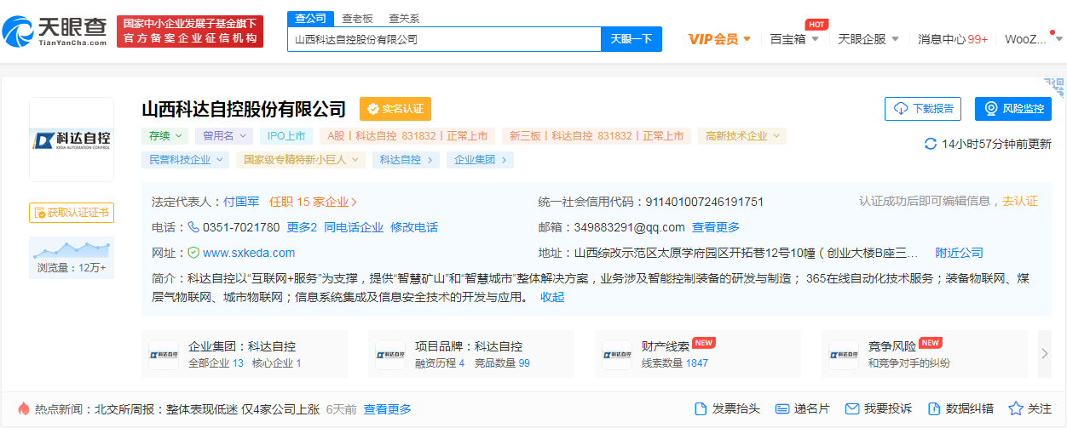Click the 数据纠错 correction icon
The image size is (1067, 428).
(x=933, y=408)
